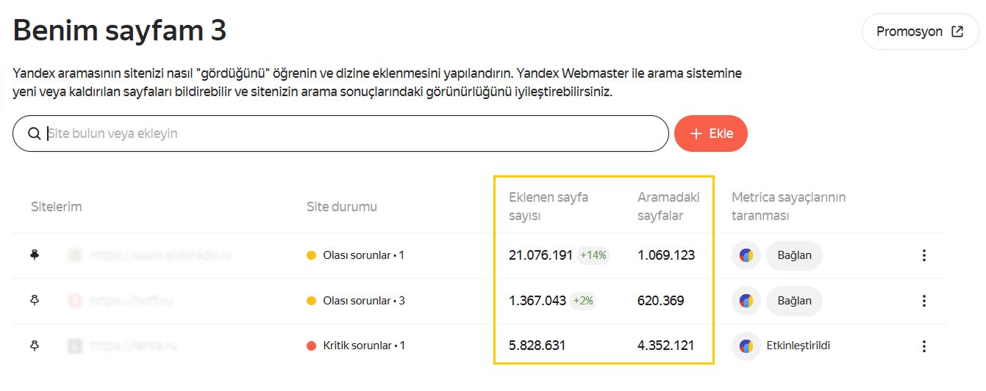Click the red Ekle button
The width and height of the screenshot is (986, 391).
[710, 134]
